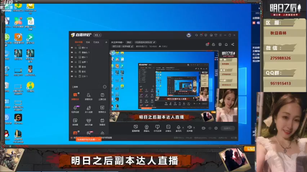
Task: Open the feedback chat bubble icon
Action: (206, 35)
